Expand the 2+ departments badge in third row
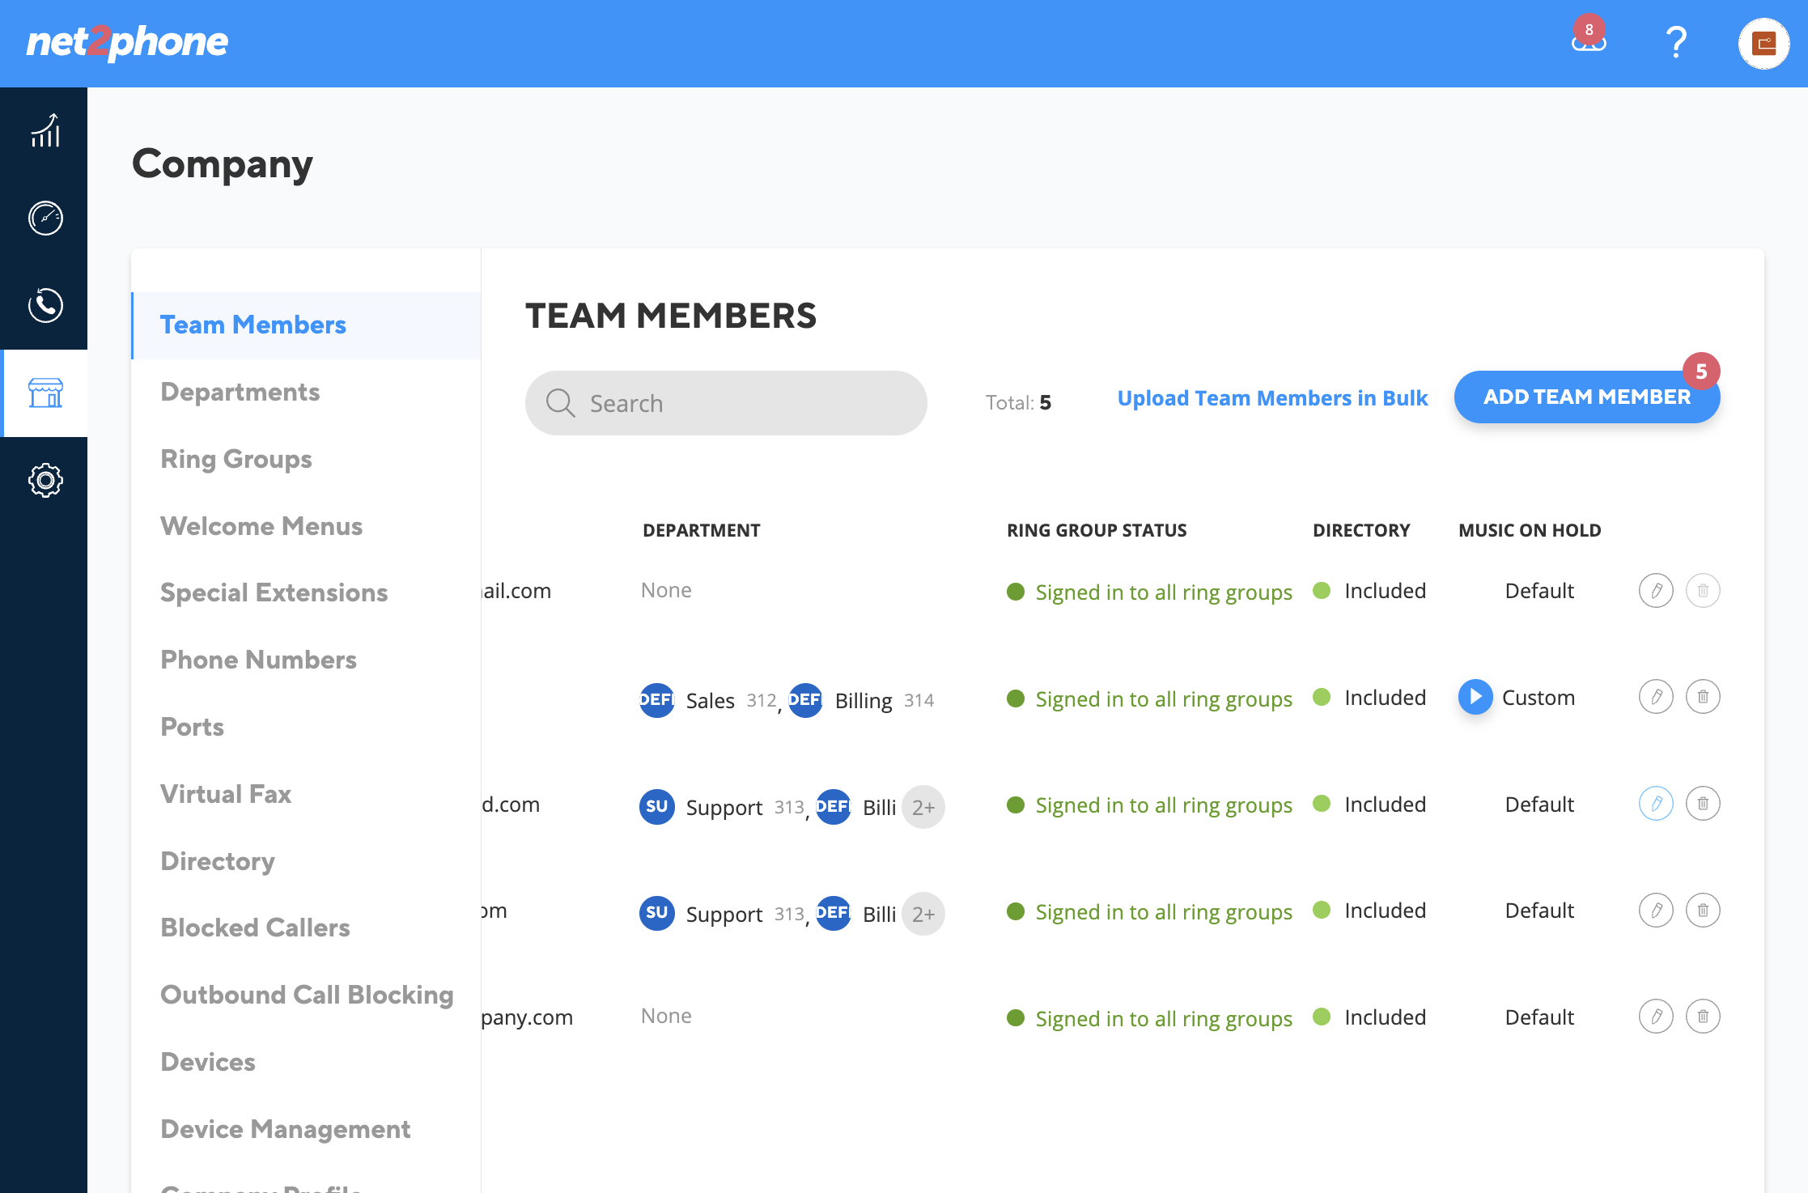 923,807
